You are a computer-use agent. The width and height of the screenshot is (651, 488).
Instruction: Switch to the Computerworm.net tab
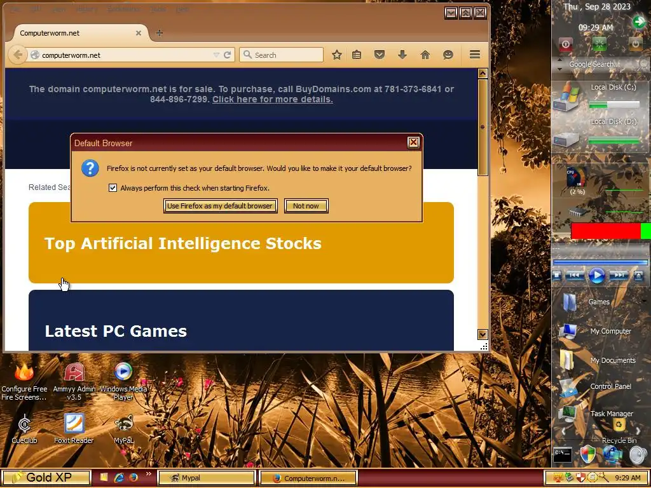pos(79,33)
